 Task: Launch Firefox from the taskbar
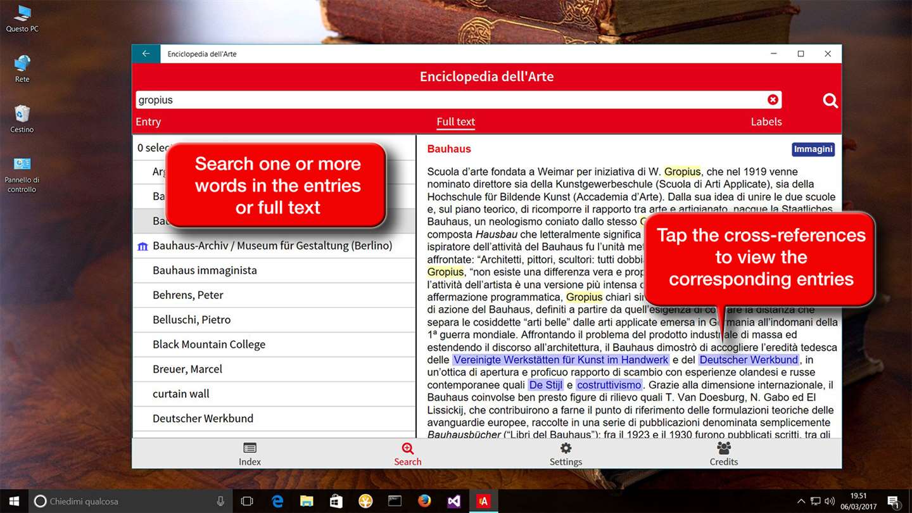click(424, 501)
